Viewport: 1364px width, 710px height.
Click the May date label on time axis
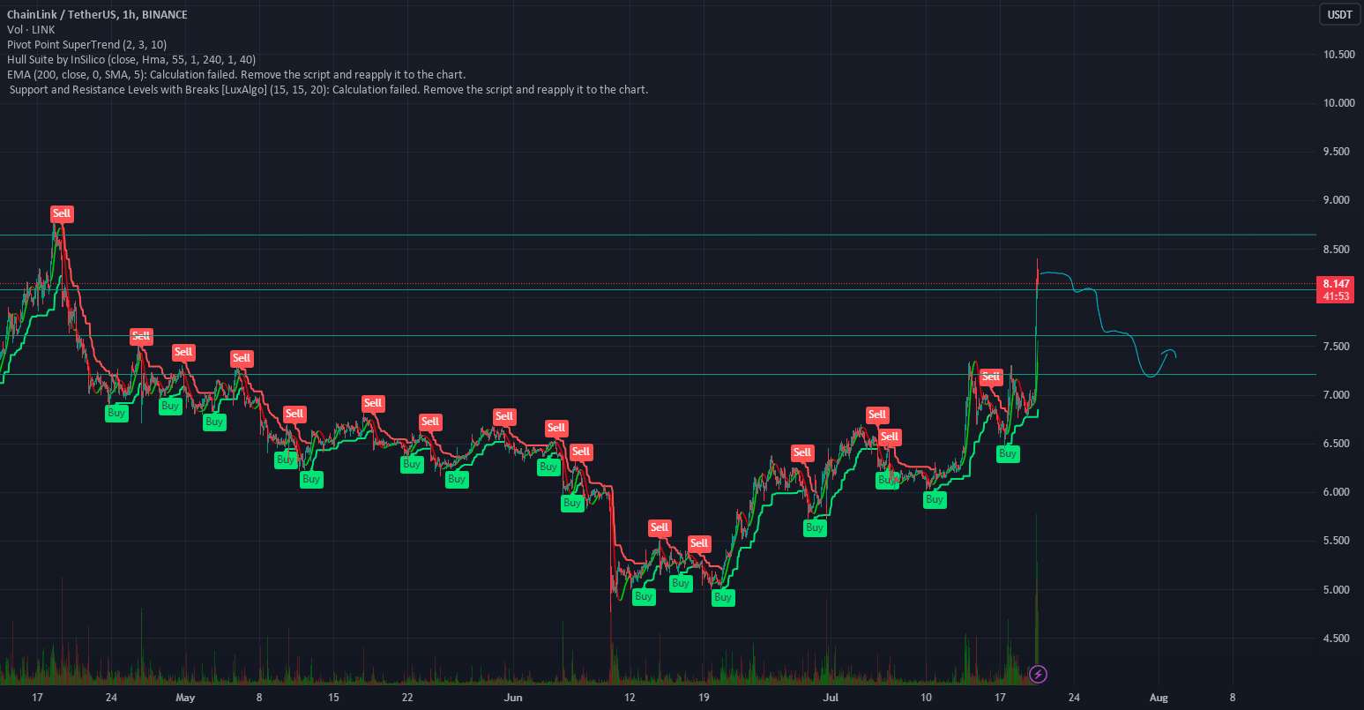tap(184, 697)
